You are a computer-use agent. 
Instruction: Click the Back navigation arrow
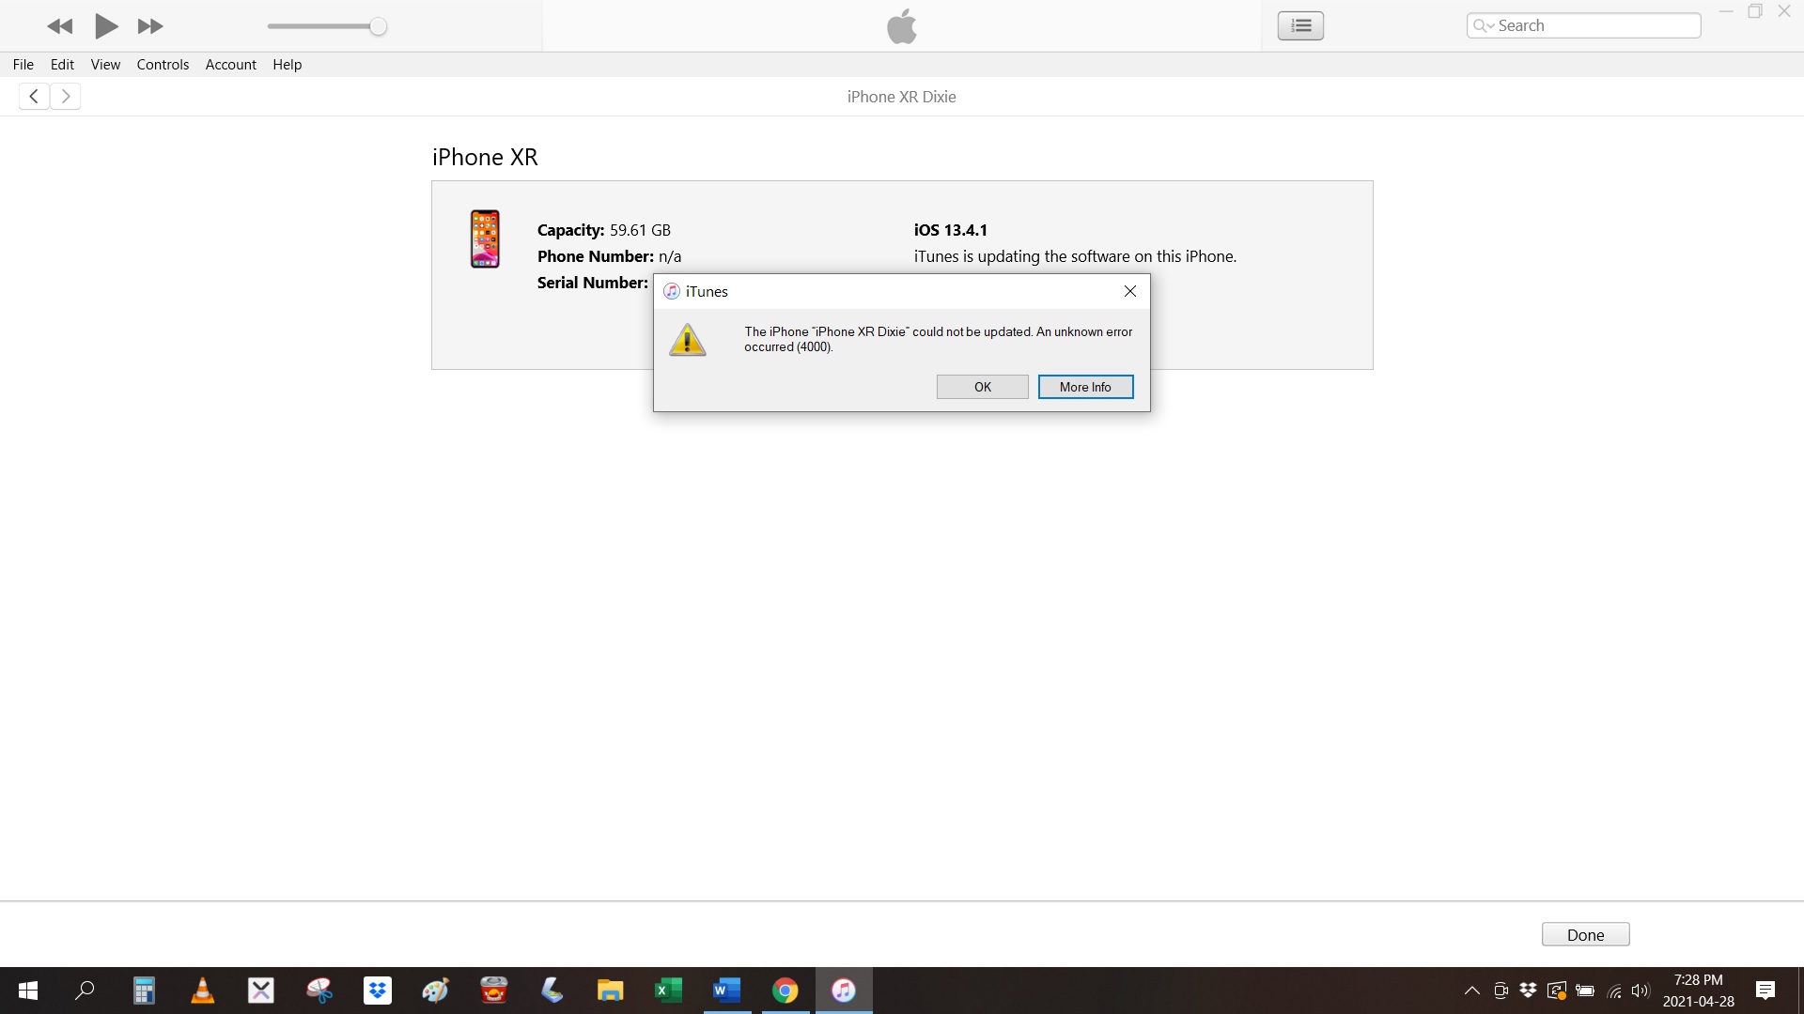pos(34,96)
